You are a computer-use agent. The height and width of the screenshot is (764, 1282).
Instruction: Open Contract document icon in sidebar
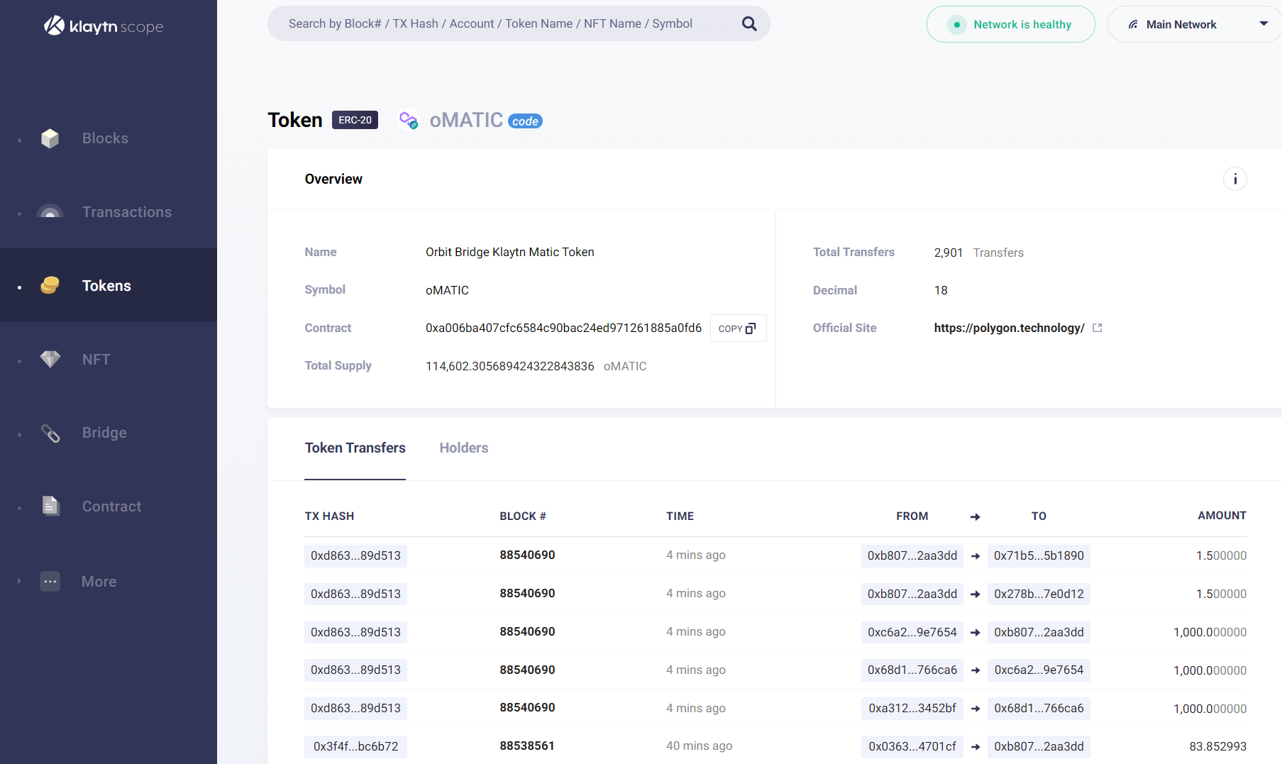tap(50, 506)
